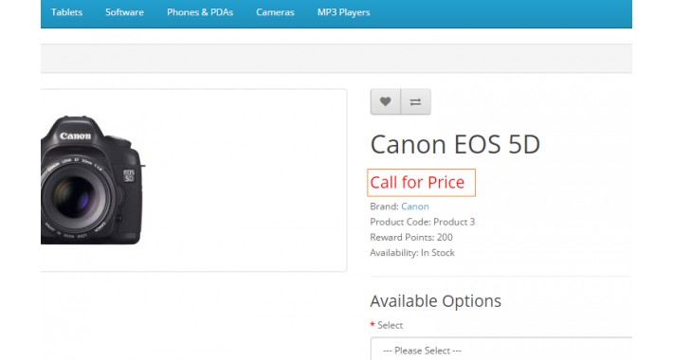Screen dimensions: 673x360
Task: Compare this product using arrows icon
Action: (415, 101)
